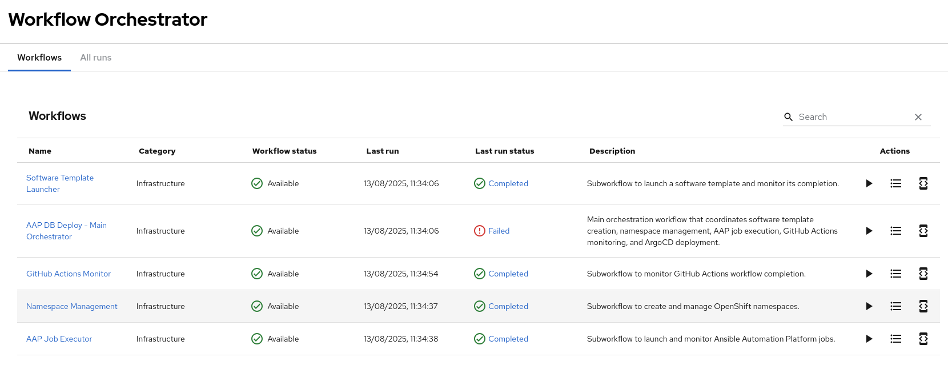Open the Failed last run status link
948x389 pixels.
(499, 231)
